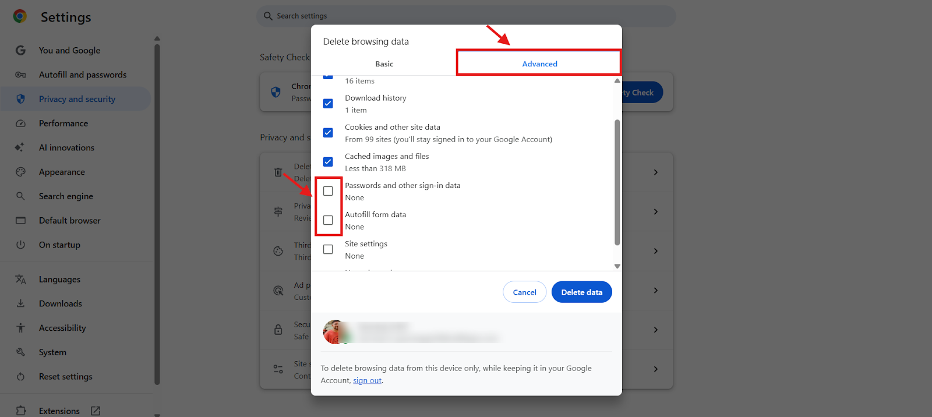Uncheck Cached images and files checkbox

pos(328,162)
